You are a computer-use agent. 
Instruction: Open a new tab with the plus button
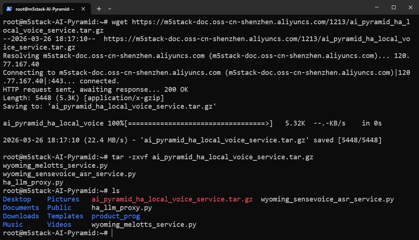pos(99,8)
